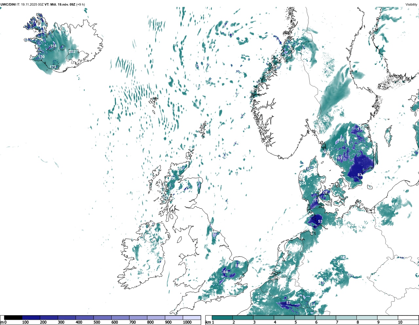Viewport: 419px width, 325px height.
Task: Select the 5–6 km legend color swatch
Action: pos(305,318)
